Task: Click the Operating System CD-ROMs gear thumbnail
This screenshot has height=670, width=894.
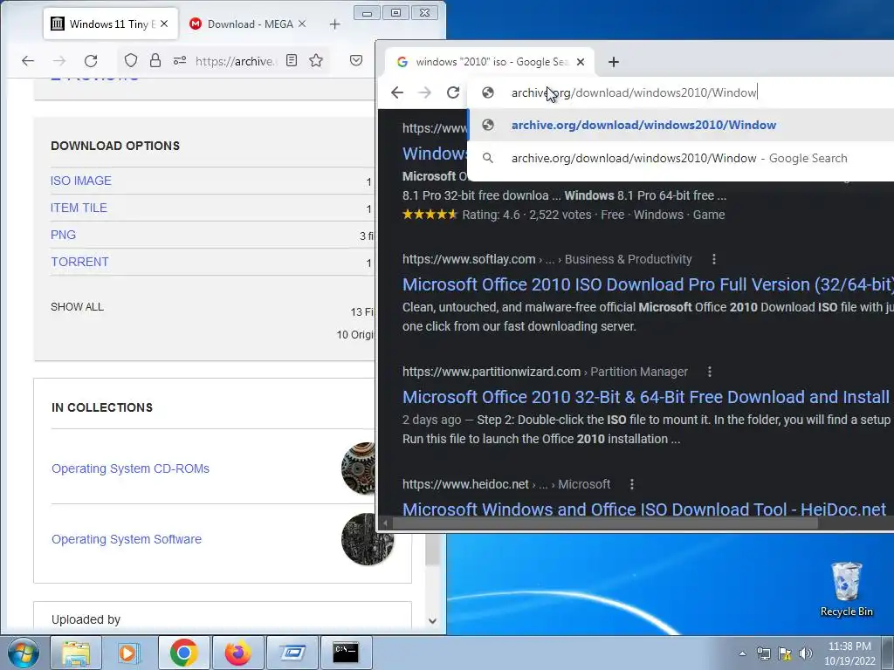Action: [358, 468]
